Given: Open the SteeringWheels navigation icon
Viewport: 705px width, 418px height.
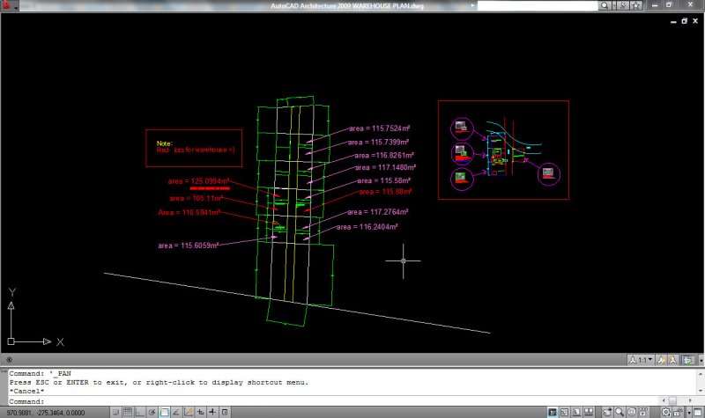Looking at the screenshot, I should point(632,412).
